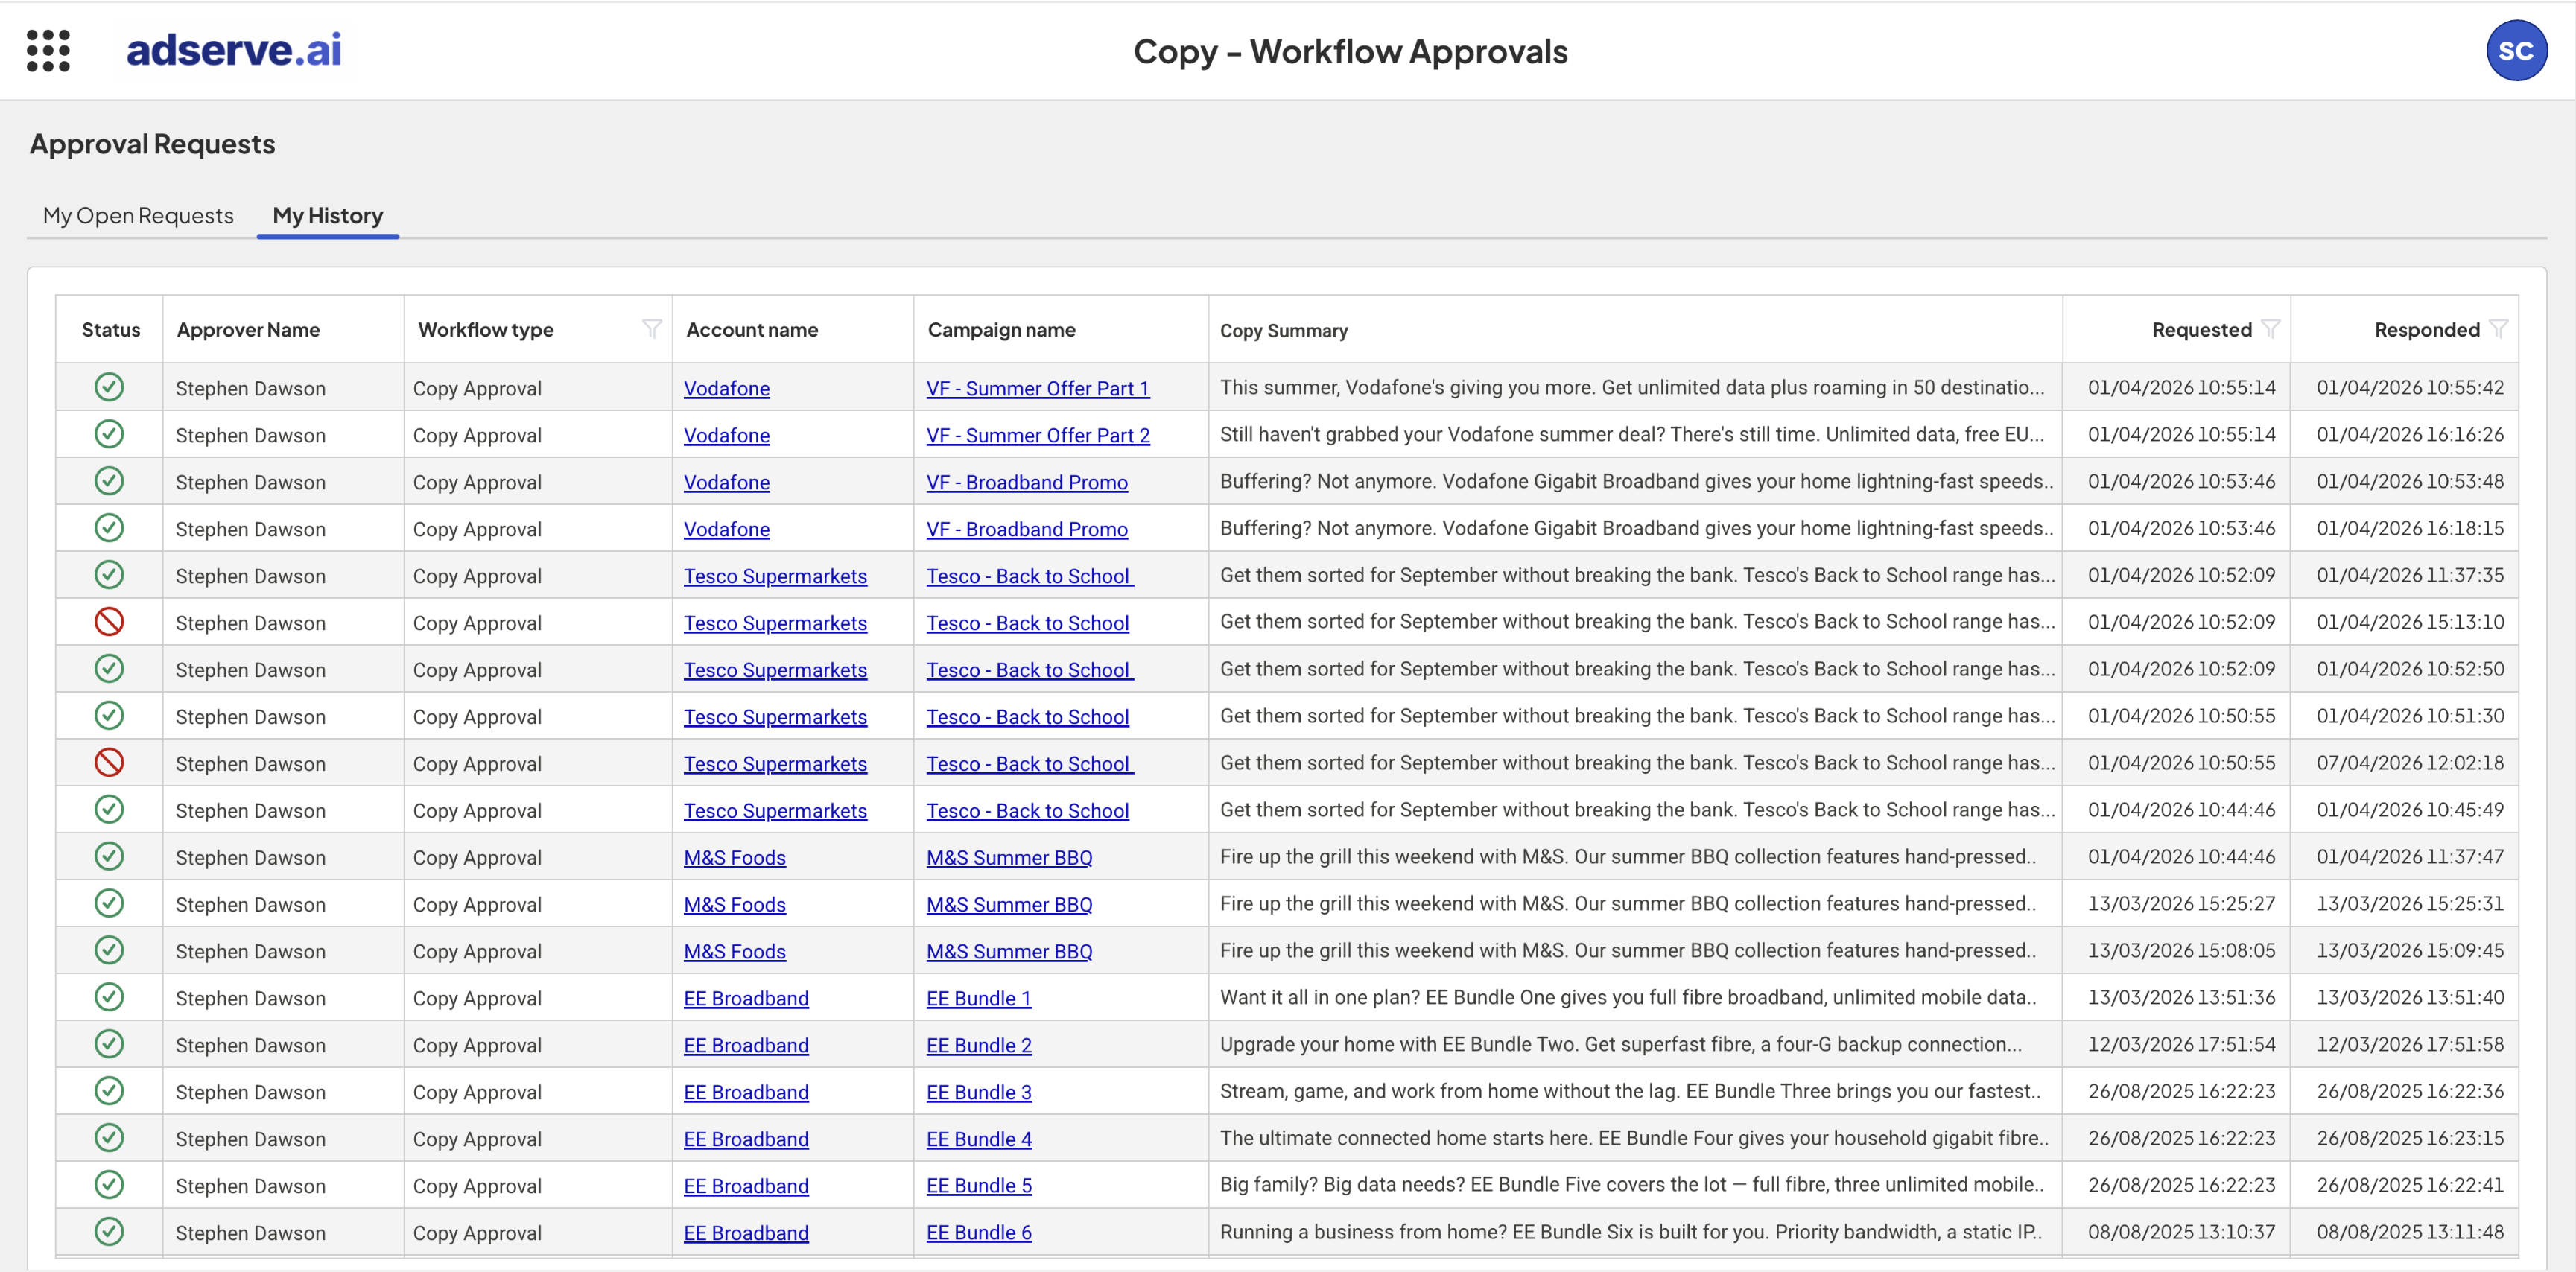The image size is (2576, 1272).
Task: Click approved status icon for row responded 01/04/2026 16:18:15
Action: [x=109, y=528]
